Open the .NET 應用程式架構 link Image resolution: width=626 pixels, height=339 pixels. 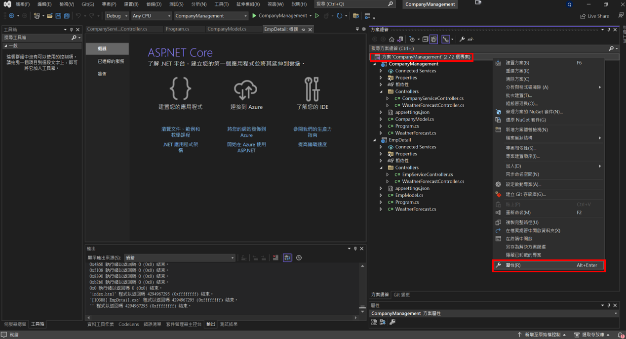point(181,147)
